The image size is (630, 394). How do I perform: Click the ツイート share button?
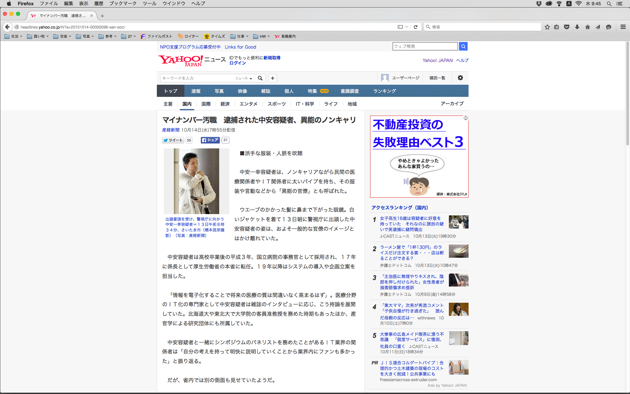pyautogui.click(x=173, y=140)
